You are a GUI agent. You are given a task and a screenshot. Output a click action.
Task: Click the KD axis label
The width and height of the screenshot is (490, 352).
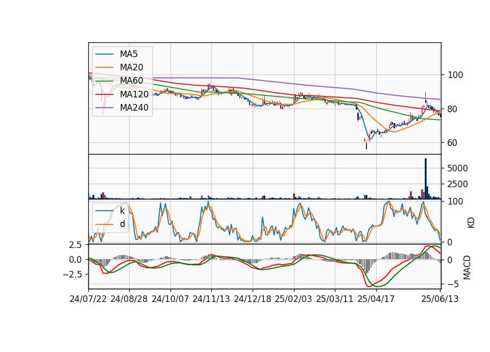(471, 222)
